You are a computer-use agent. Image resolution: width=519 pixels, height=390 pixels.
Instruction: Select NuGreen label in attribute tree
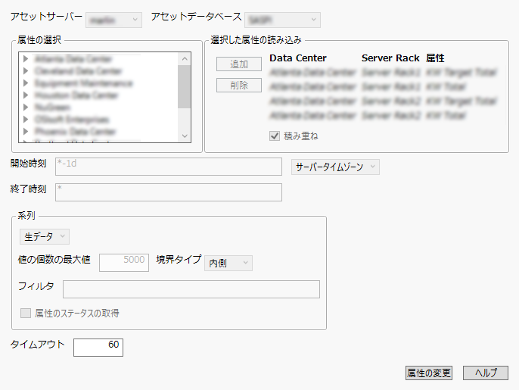click(x=52, y=108)
